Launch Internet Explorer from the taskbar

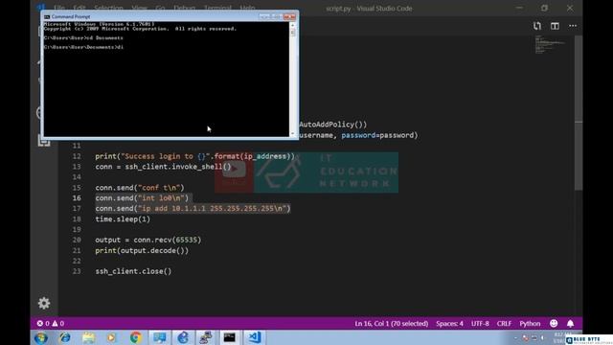[65, 337]
